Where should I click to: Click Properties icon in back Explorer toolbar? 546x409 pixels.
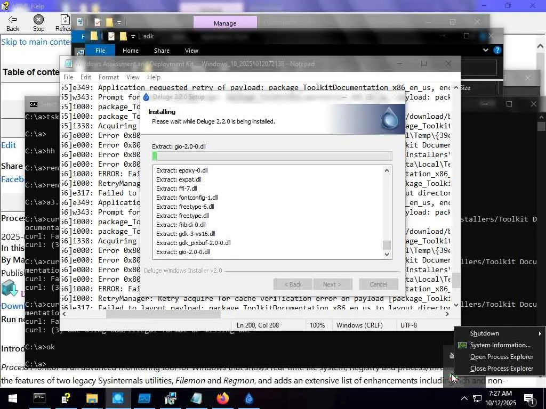(98, 22)
